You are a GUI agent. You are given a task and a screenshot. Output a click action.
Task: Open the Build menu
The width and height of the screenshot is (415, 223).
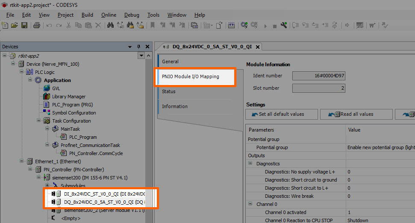(x=87, y=15)
